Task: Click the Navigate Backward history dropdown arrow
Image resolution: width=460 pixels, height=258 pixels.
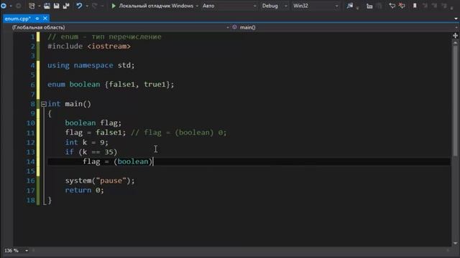Action: [11, 6]
